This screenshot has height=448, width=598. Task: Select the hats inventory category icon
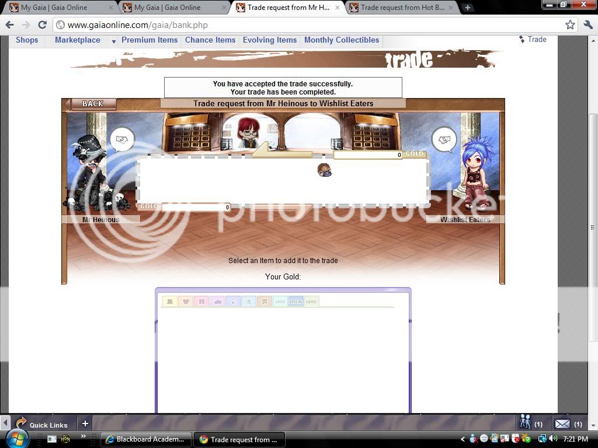[169, 301]
